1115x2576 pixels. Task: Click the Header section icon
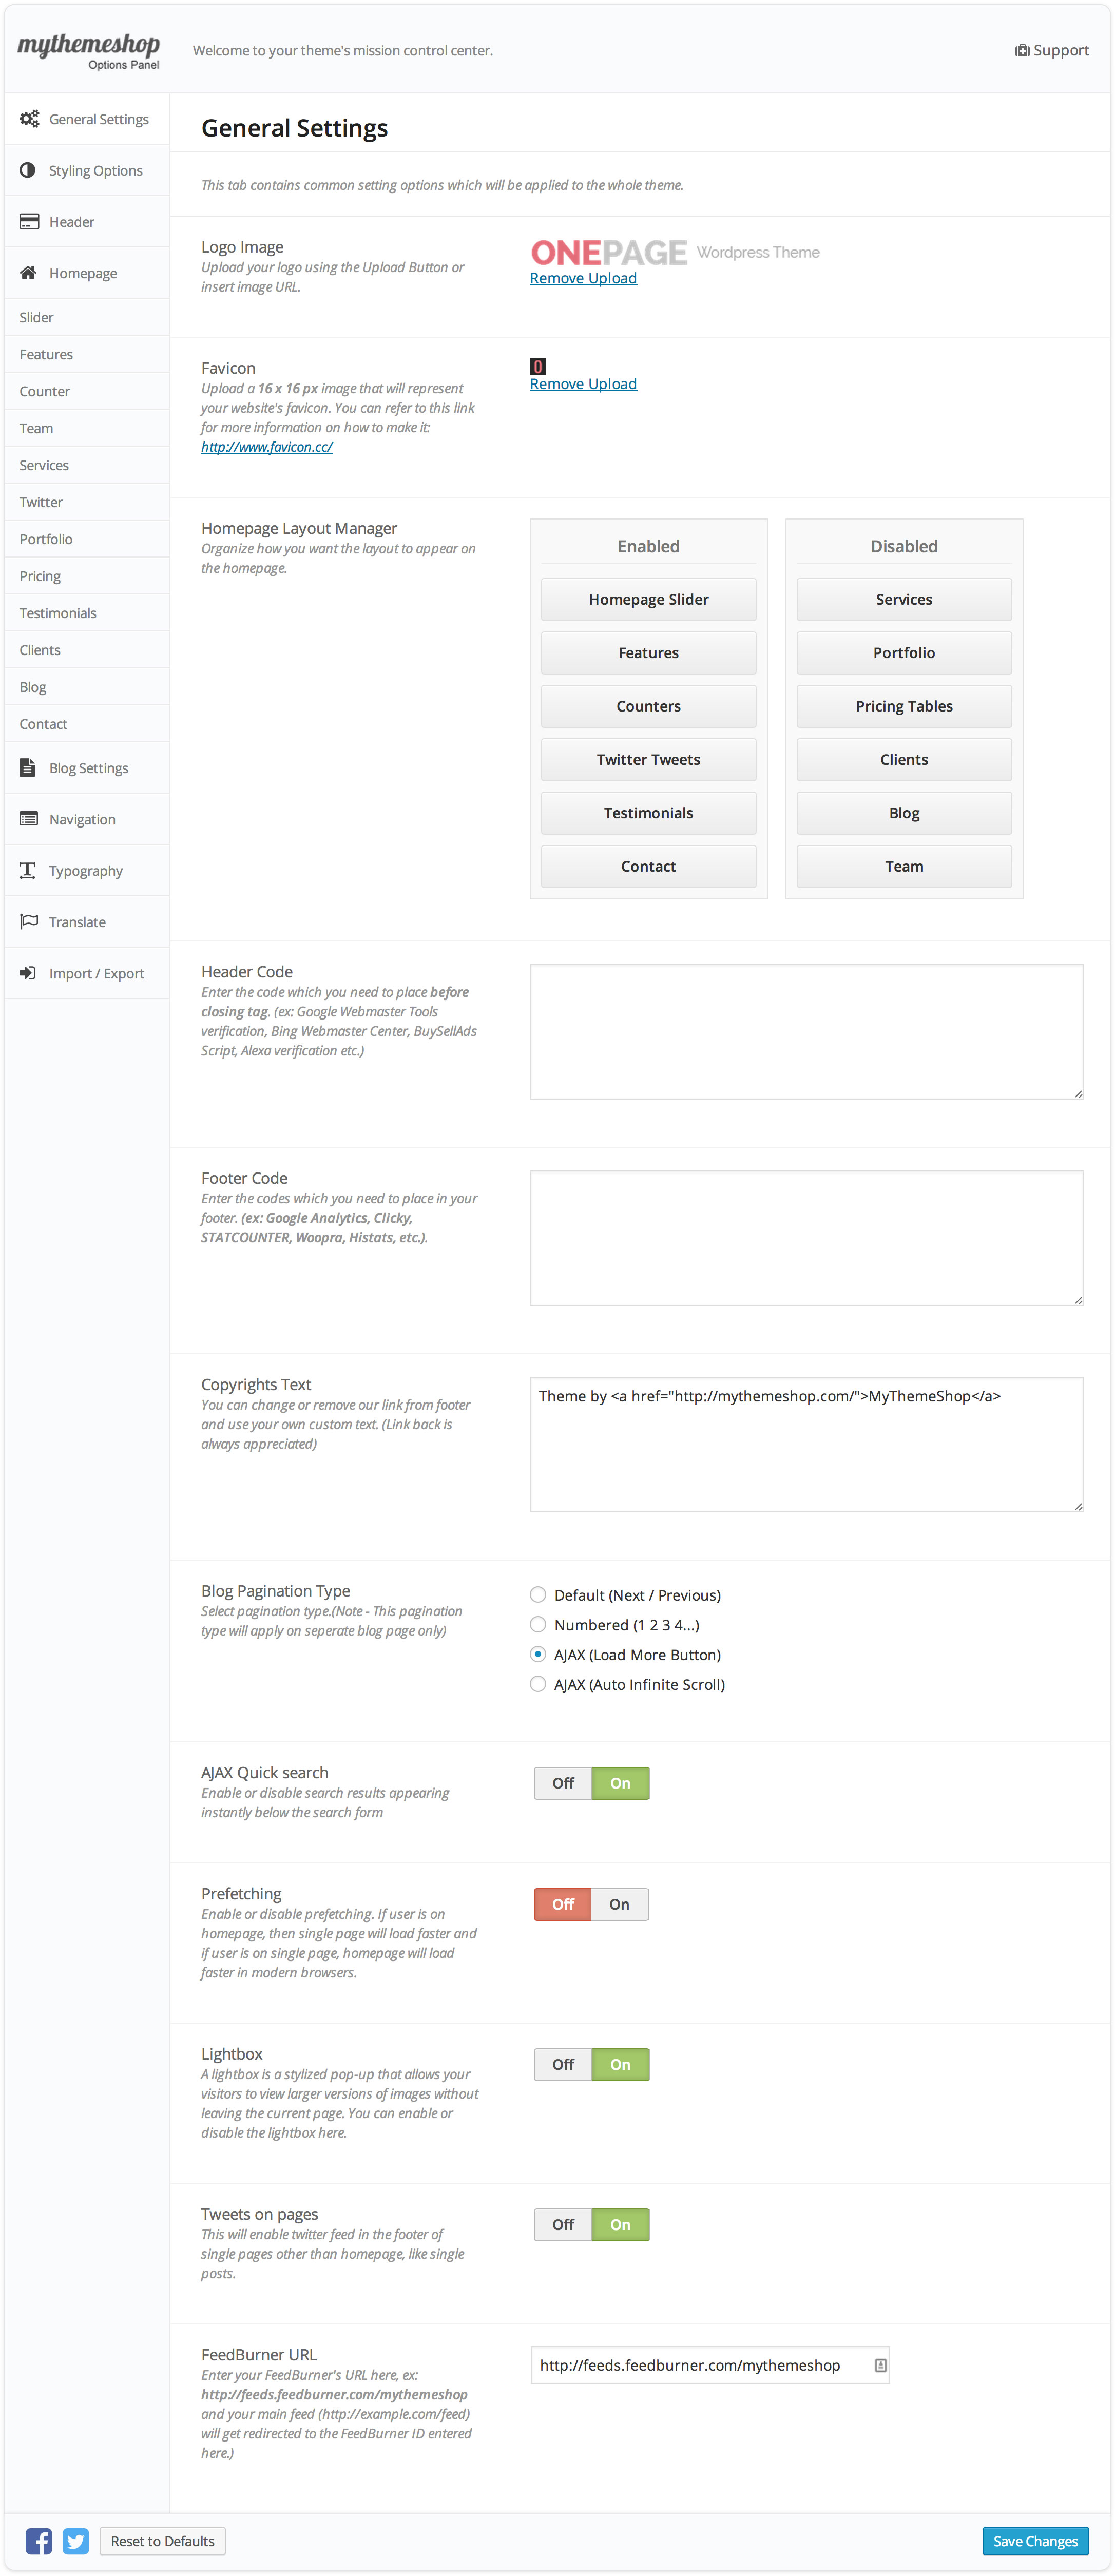pyautogui.click(x=29, y=222)
